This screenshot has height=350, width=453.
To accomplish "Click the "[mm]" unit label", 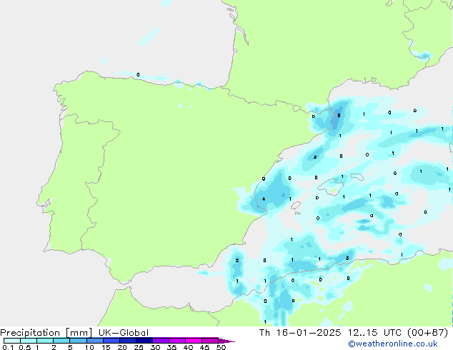I will coord(79,333).
